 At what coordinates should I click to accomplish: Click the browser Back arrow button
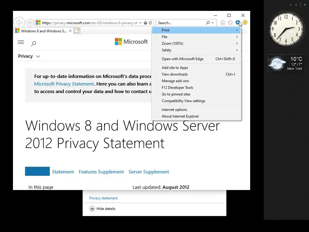19,23
